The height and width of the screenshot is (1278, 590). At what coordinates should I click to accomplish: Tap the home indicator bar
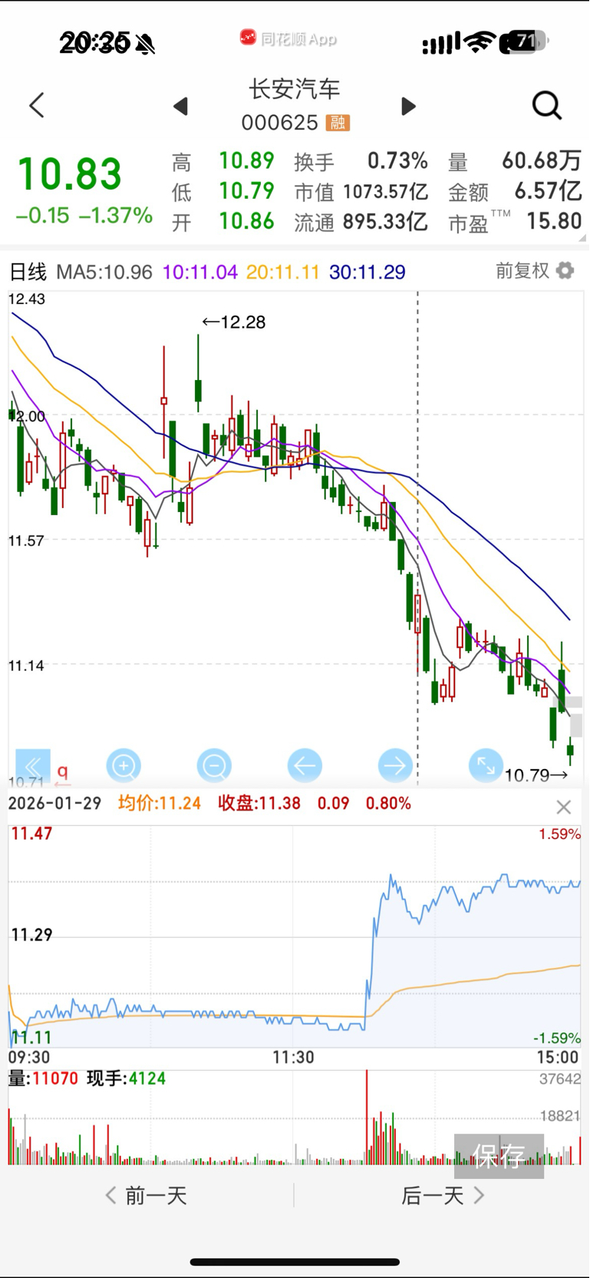coord(295,1262)
